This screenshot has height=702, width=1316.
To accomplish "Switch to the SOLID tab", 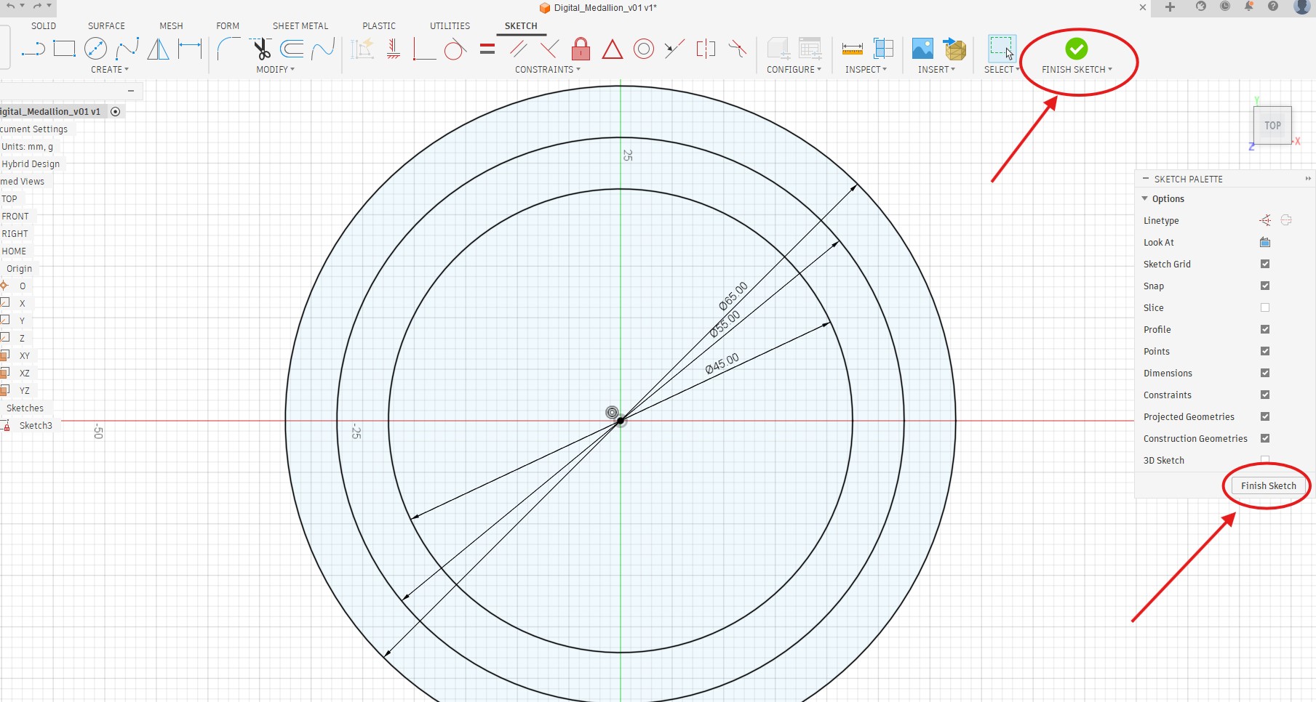I will (44, 25).
